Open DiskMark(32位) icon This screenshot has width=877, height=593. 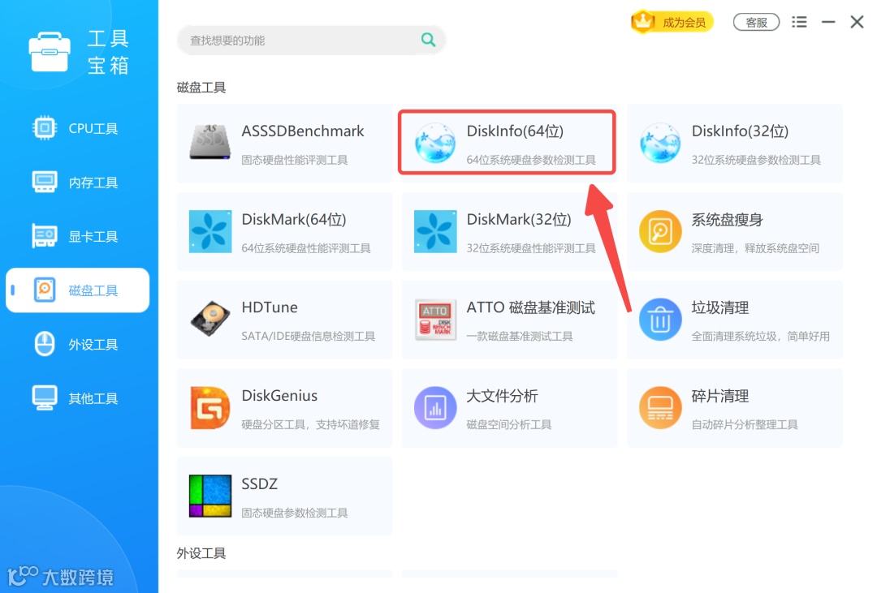click(435, 231)
